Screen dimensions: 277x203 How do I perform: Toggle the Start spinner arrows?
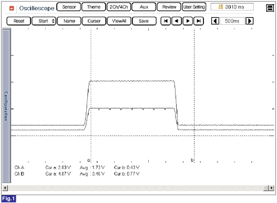coord(53,21)
